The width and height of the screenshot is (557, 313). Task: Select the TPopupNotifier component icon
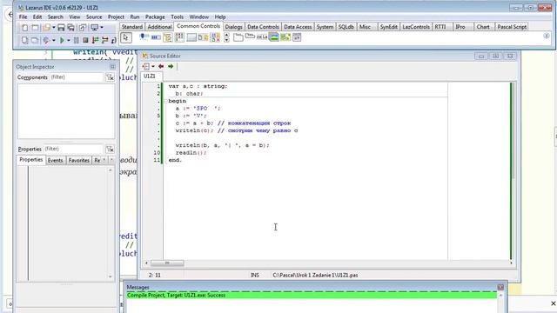(x=285, y=37)
